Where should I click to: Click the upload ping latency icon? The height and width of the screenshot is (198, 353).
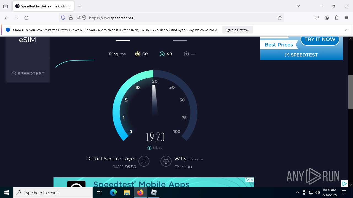pos(186,54)
